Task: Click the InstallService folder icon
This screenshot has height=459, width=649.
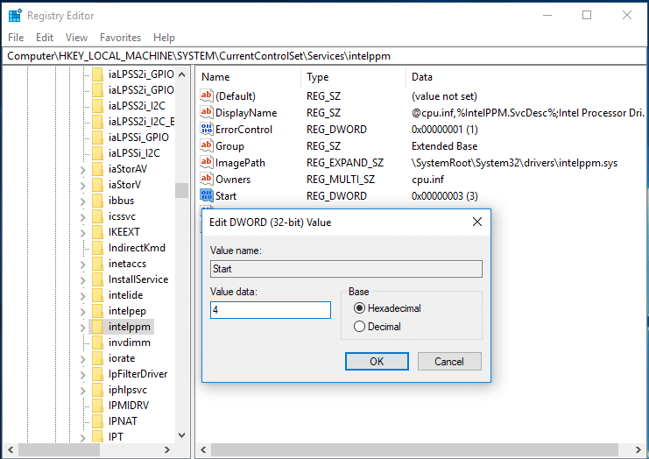Action: tap(98, 279)
